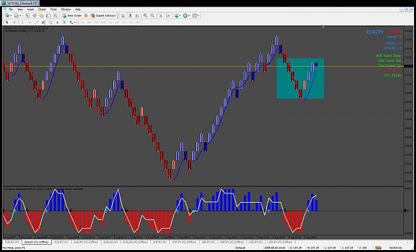
Task: Toggle chart Auto Scroll
Action: click(x=161, y=16)
